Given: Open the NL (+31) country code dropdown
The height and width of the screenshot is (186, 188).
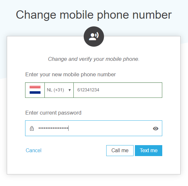Looking at the screenshot, I should point(59,90).
